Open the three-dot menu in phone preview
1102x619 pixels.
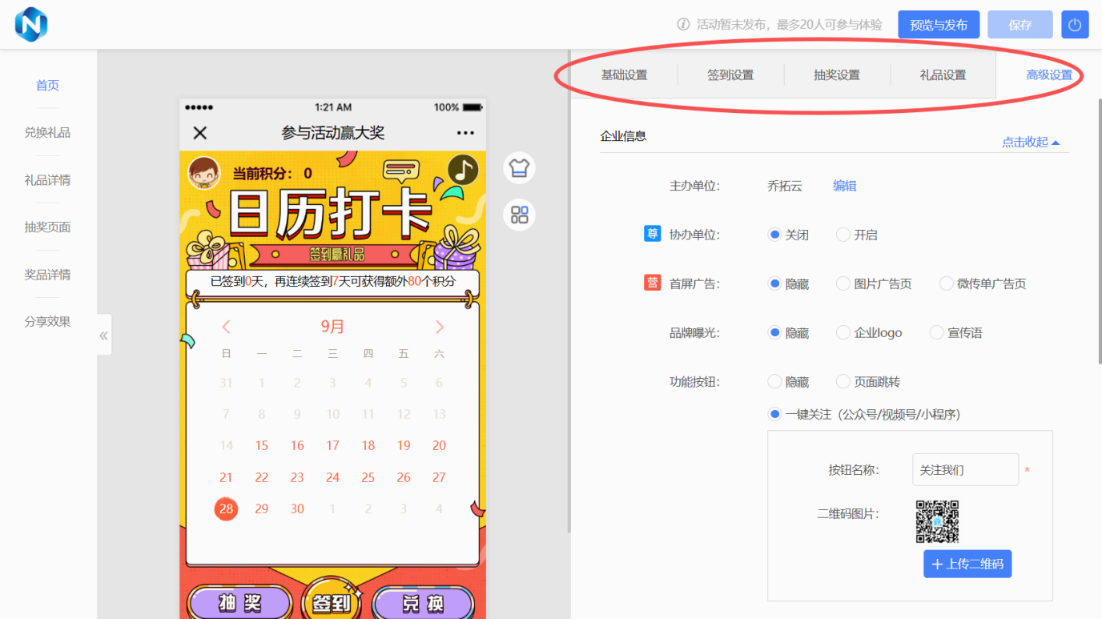click(465, 133)
